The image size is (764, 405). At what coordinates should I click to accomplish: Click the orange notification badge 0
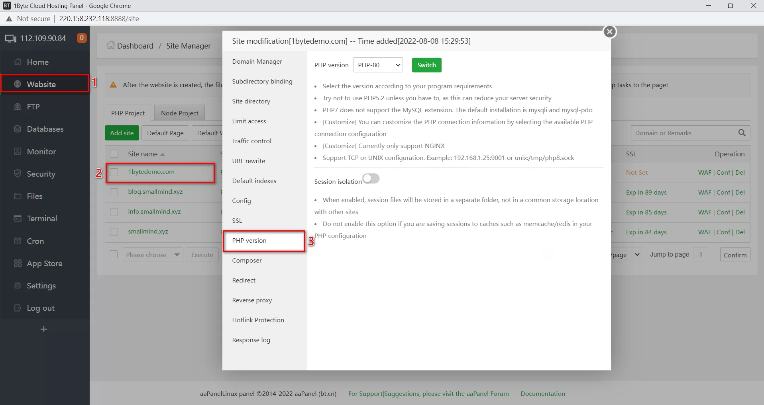pos(82,38)
